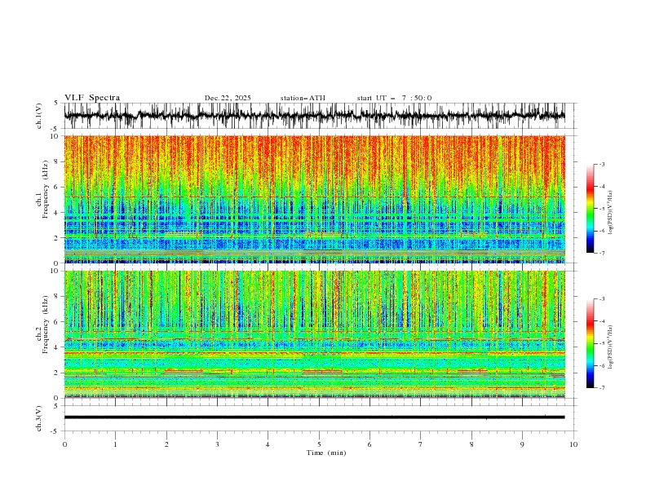The image size is (646, 499).
Task: Click the time axis tick label '10'
Action: 573,444
